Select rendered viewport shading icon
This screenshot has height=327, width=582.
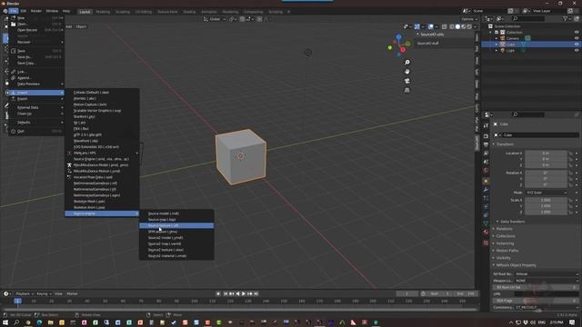[x=469, y=26]
